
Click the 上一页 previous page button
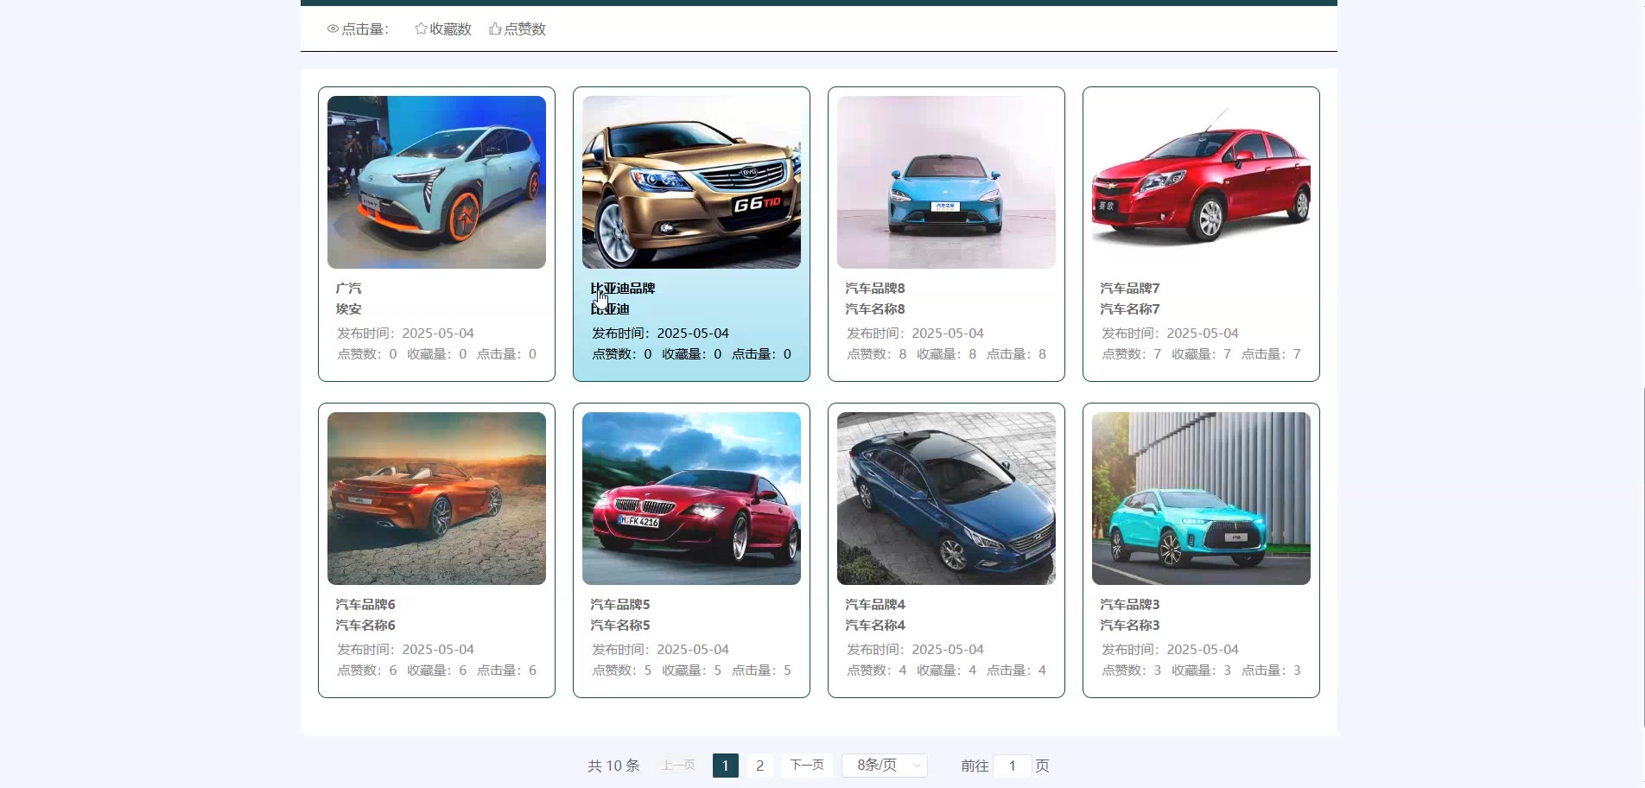tap(678, 766)
